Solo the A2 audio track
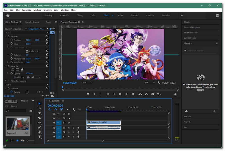Image resolution: width=225 pixels, height=151 pixels. (x=73, y=132)
